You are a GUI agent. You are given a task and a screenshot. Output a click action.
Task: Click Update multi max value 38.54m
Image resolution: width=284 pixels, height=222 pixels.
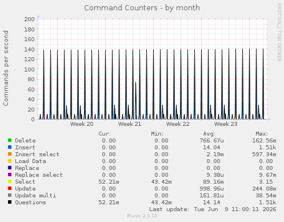(x=266, y=196)
